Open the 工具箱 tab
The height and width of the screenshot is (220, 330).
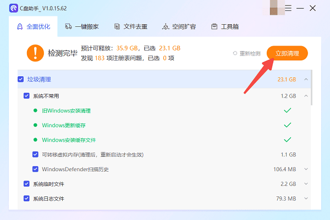click(225, 27)
